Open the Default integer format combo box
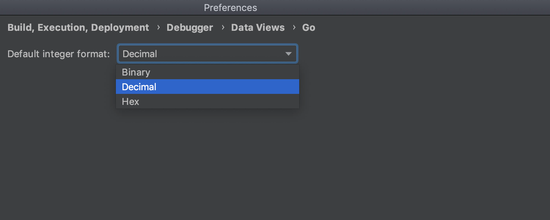 click(x=208, y=54)
